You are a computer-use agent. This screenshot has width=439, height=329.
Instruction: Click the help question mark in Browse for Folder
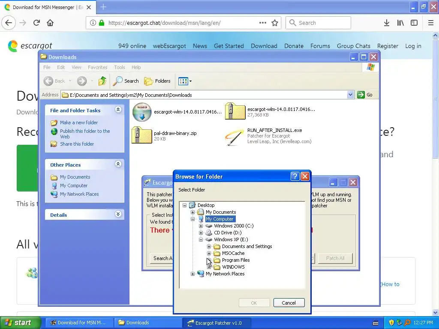(295, 176)
